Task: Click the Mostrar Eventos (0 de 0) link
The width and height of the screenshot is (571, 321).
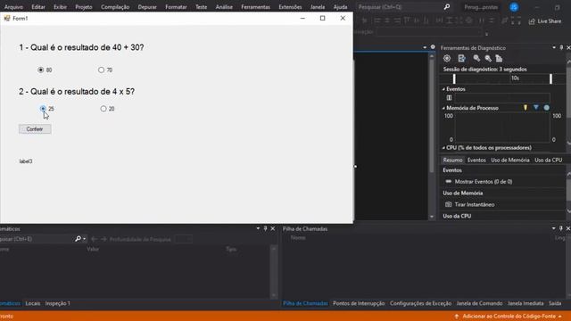Action: (484, 182)
